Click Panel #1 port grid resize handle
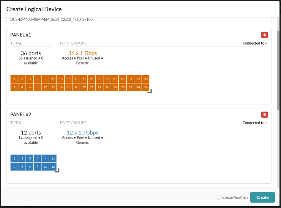The width and height of the screenshot is (281, 208). [150, 91]
